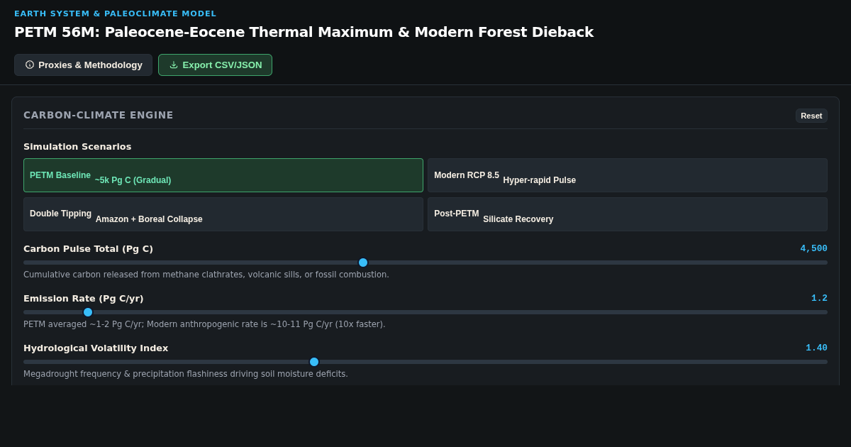Reset the Carbon-Climate Engine

point(811,116)
